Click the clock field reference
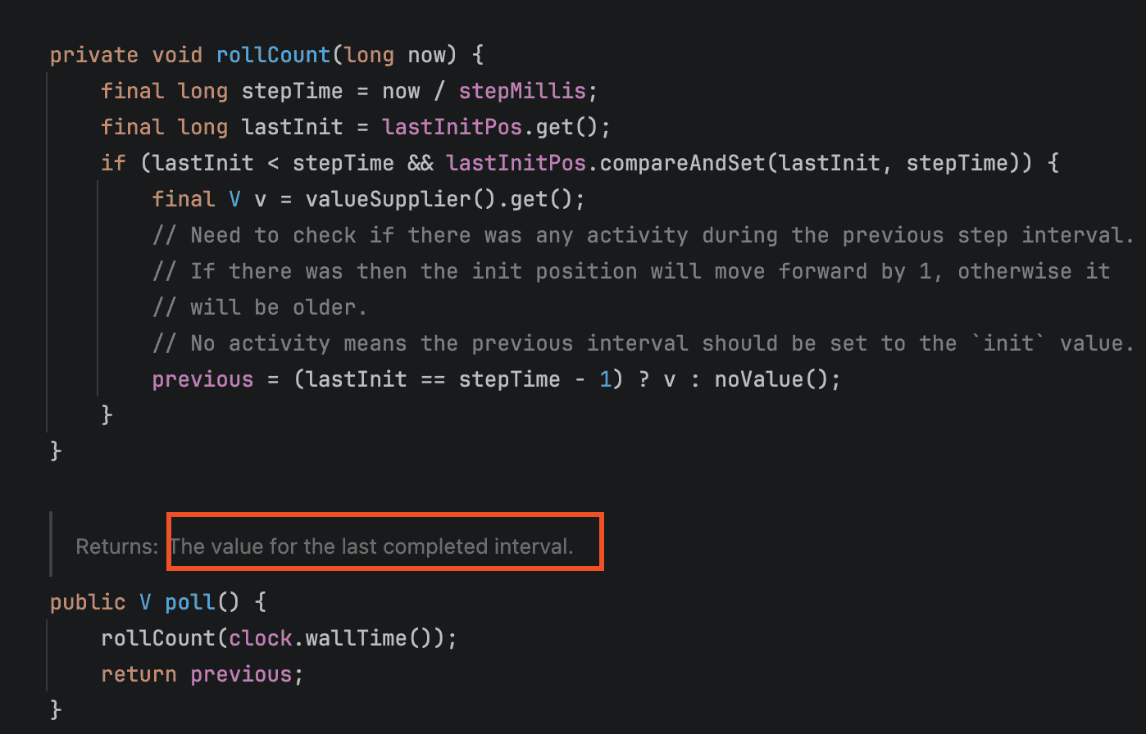This screenshot has width=1146, height=734. 261,638
